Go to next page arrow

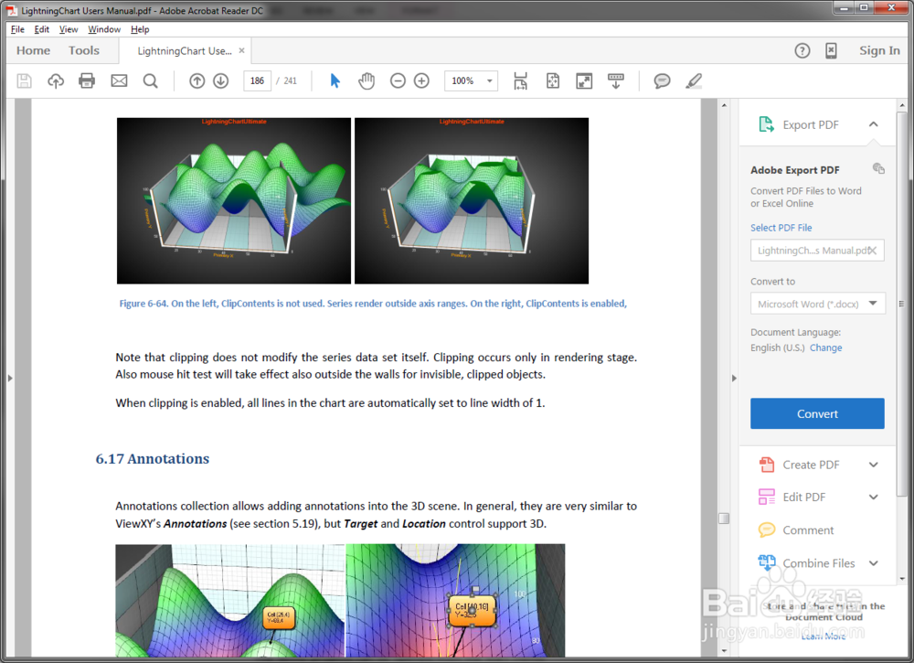point(221,80)
